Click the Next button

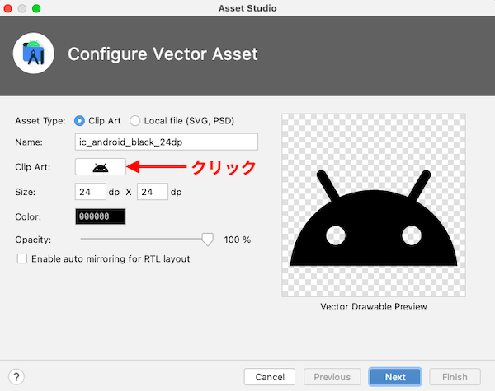[x=395, y=377]
